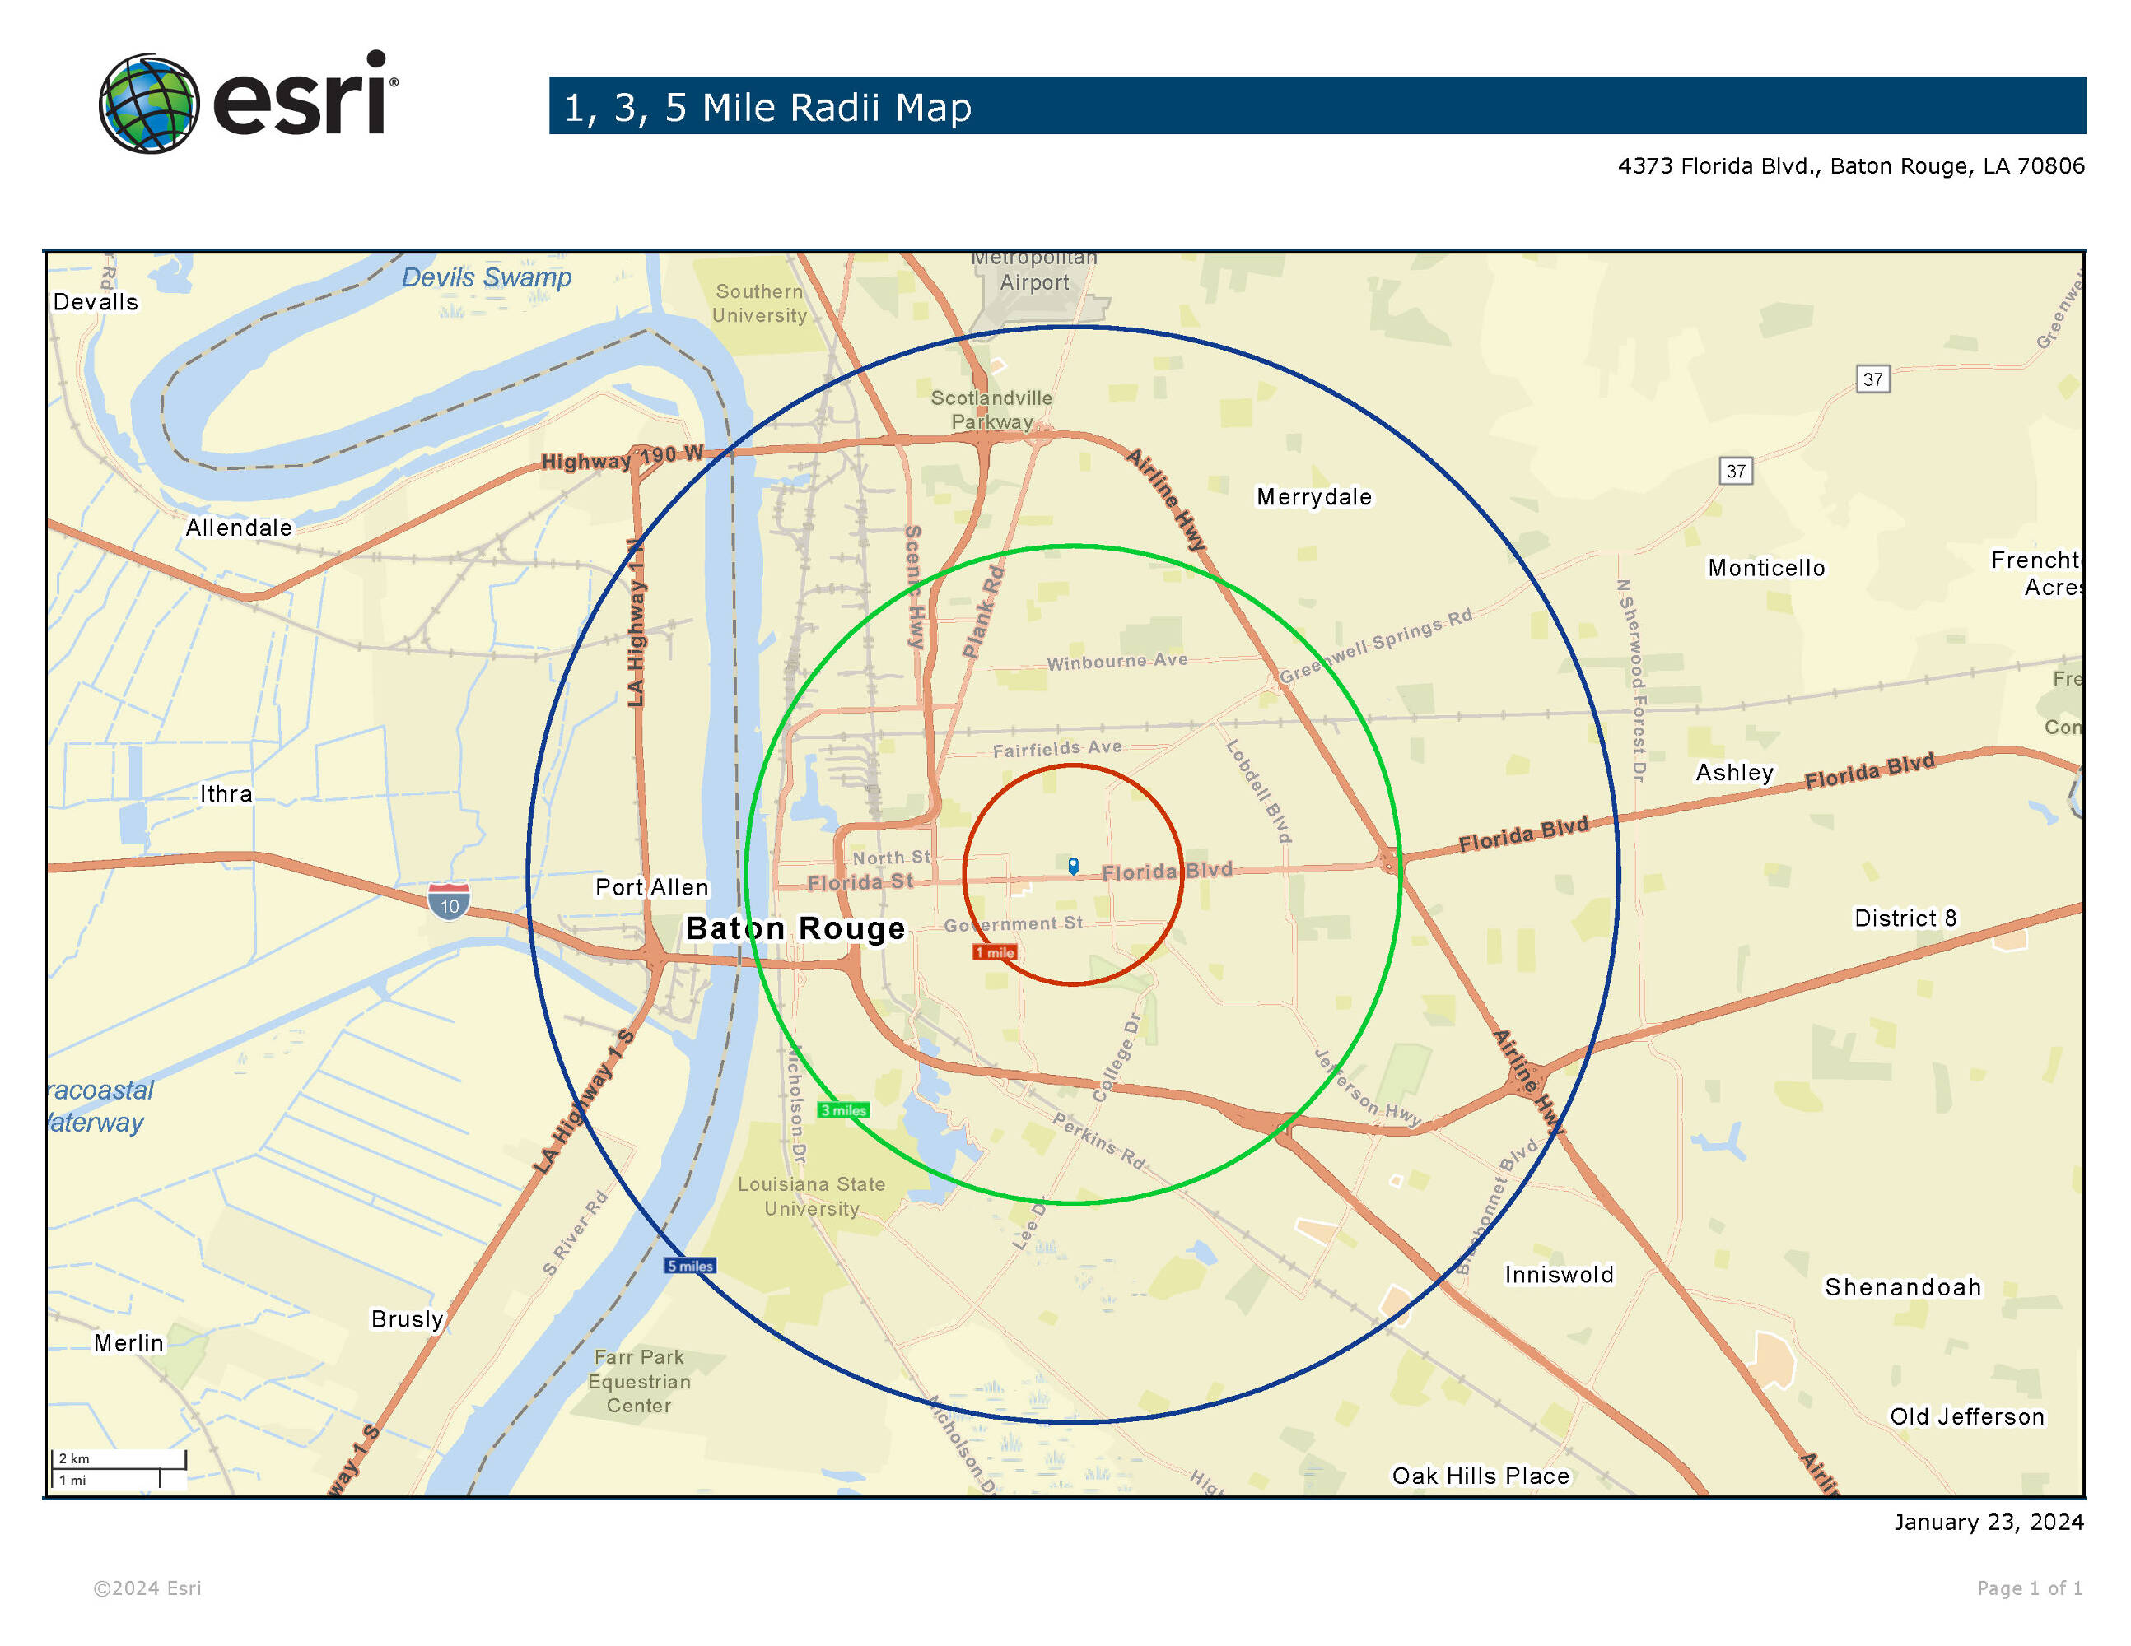This screenshot has width=2131, height=1646.
Task: Click the Devils Swamp label
Action: pos(486,278)
